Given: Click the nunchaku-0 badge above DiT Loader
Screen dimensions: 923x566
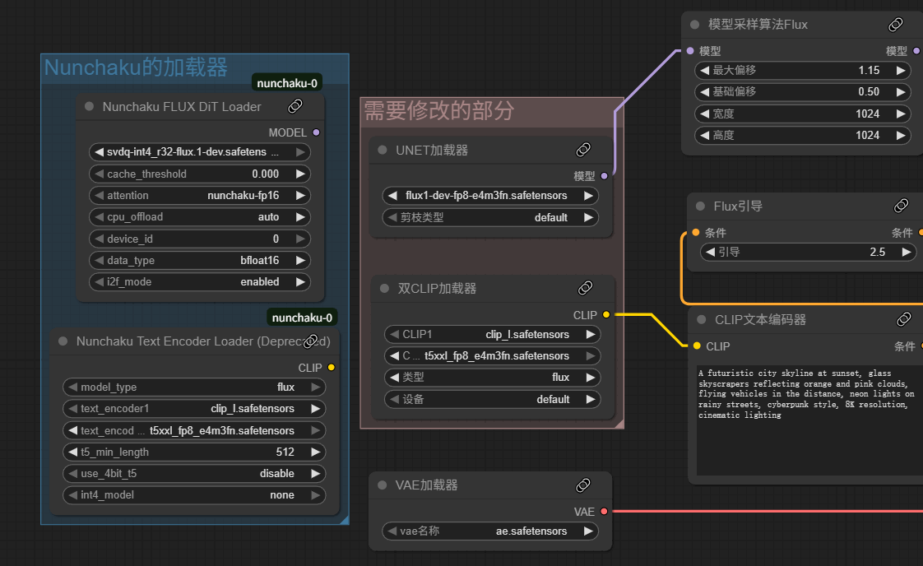Looking at the screenshot, I should [x=287, y=83].
